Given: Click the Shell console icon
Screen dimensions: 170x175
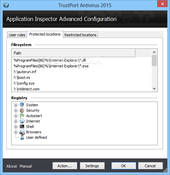Looking at the screenshot, I should coord(22,127).
